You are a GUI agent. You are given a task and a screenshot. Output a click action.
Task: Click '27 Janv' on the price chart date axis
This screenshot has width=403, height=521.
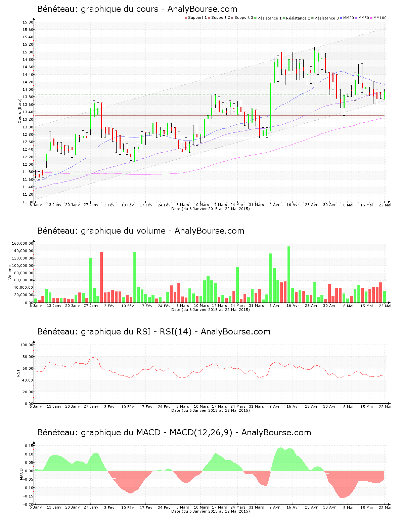click(91, 205)
